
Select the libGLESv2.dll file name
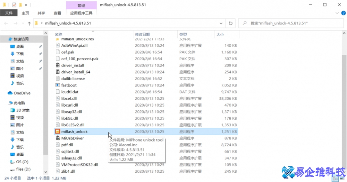73,125
